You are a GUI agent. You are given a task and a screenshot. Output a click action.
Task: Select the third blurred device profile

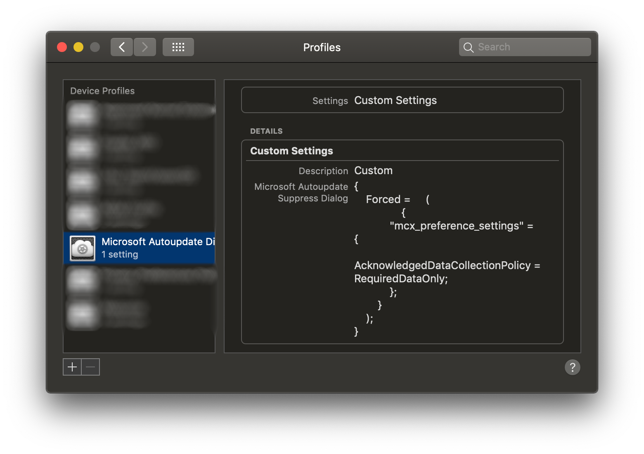click(139, 182)
